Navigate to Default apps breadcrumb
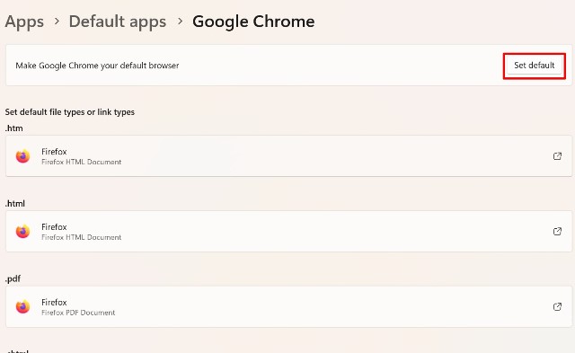 pyautogui.click(x=118, y=22)
